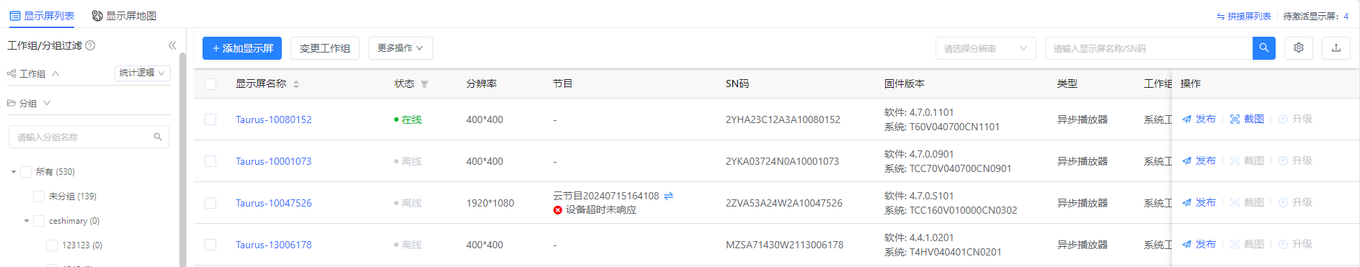Switch to the 显示屏地图 tab
This screenshot has width=1360, height=267.
[x=124, y=16]
